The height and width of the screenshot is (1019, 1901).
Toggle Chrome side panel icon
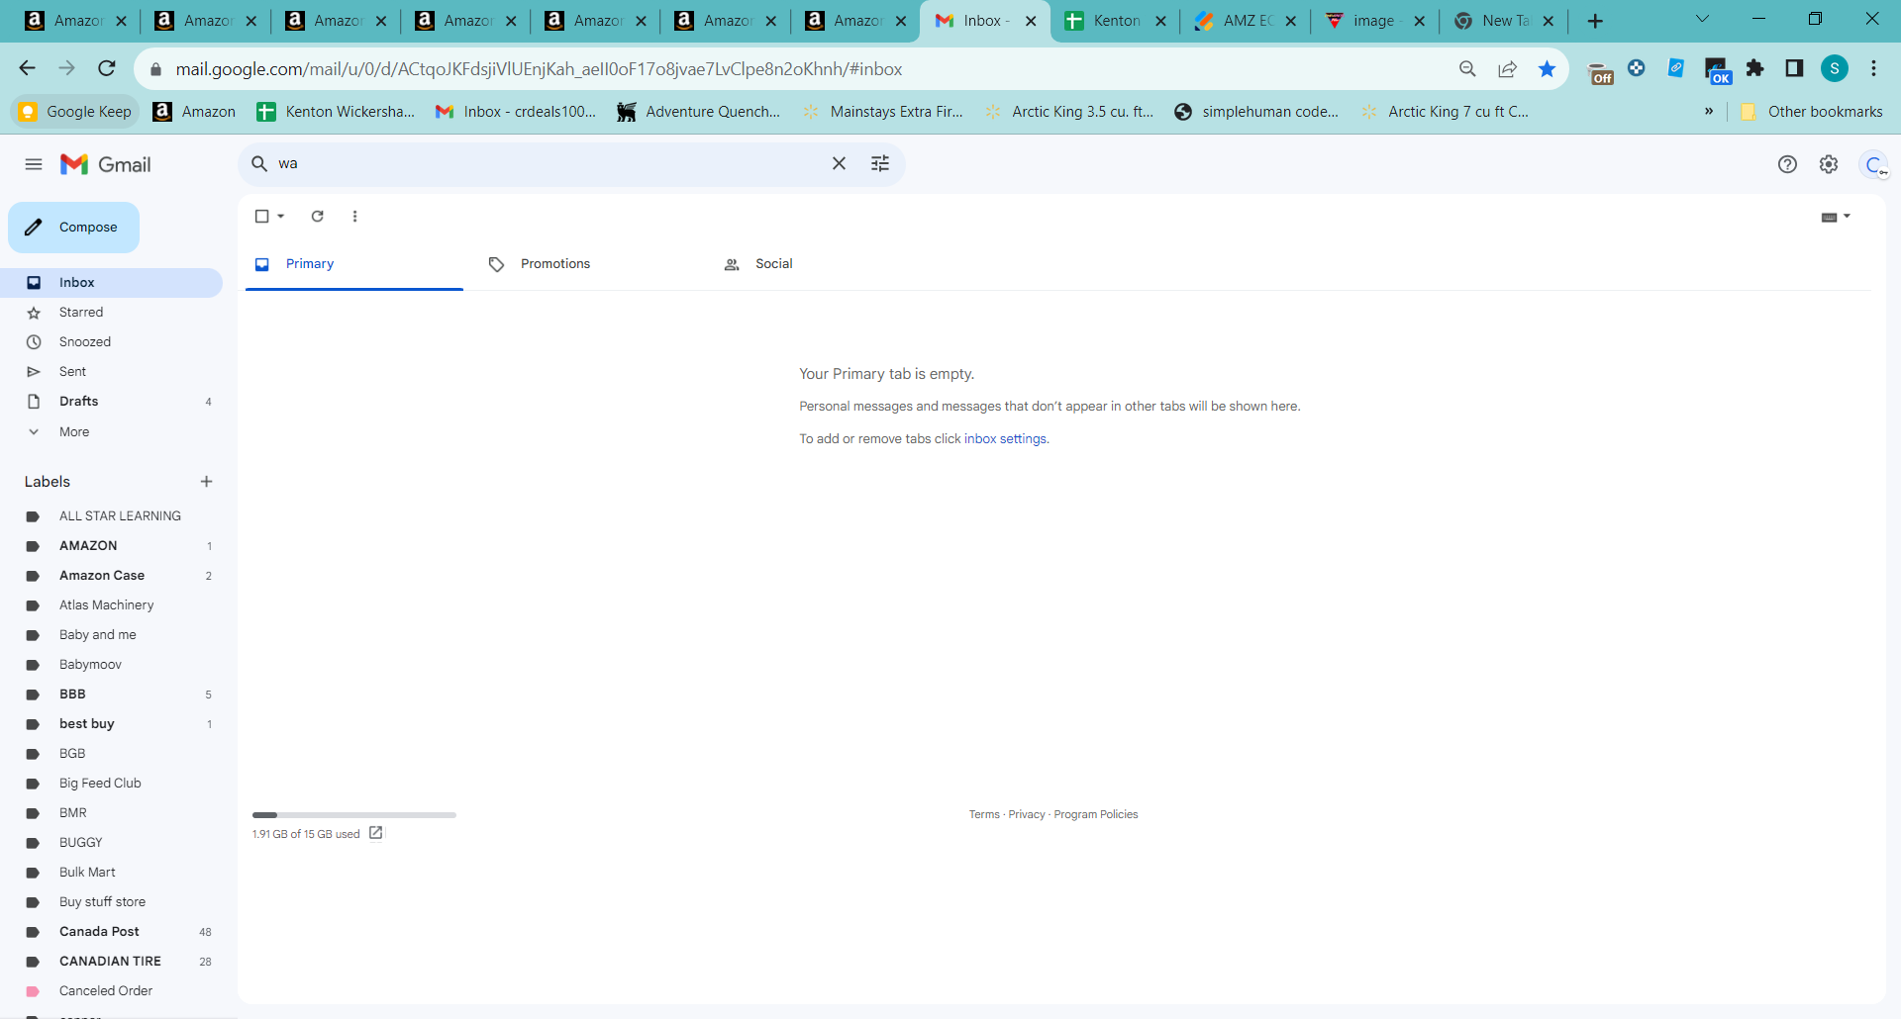pyautogui.click(x=1794, y=68)
